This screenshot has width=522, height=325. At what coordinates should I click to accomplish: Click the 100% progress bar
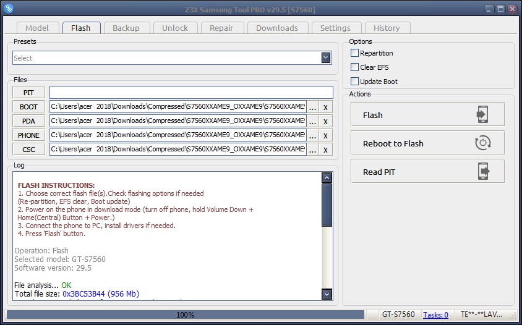(185, 314)
